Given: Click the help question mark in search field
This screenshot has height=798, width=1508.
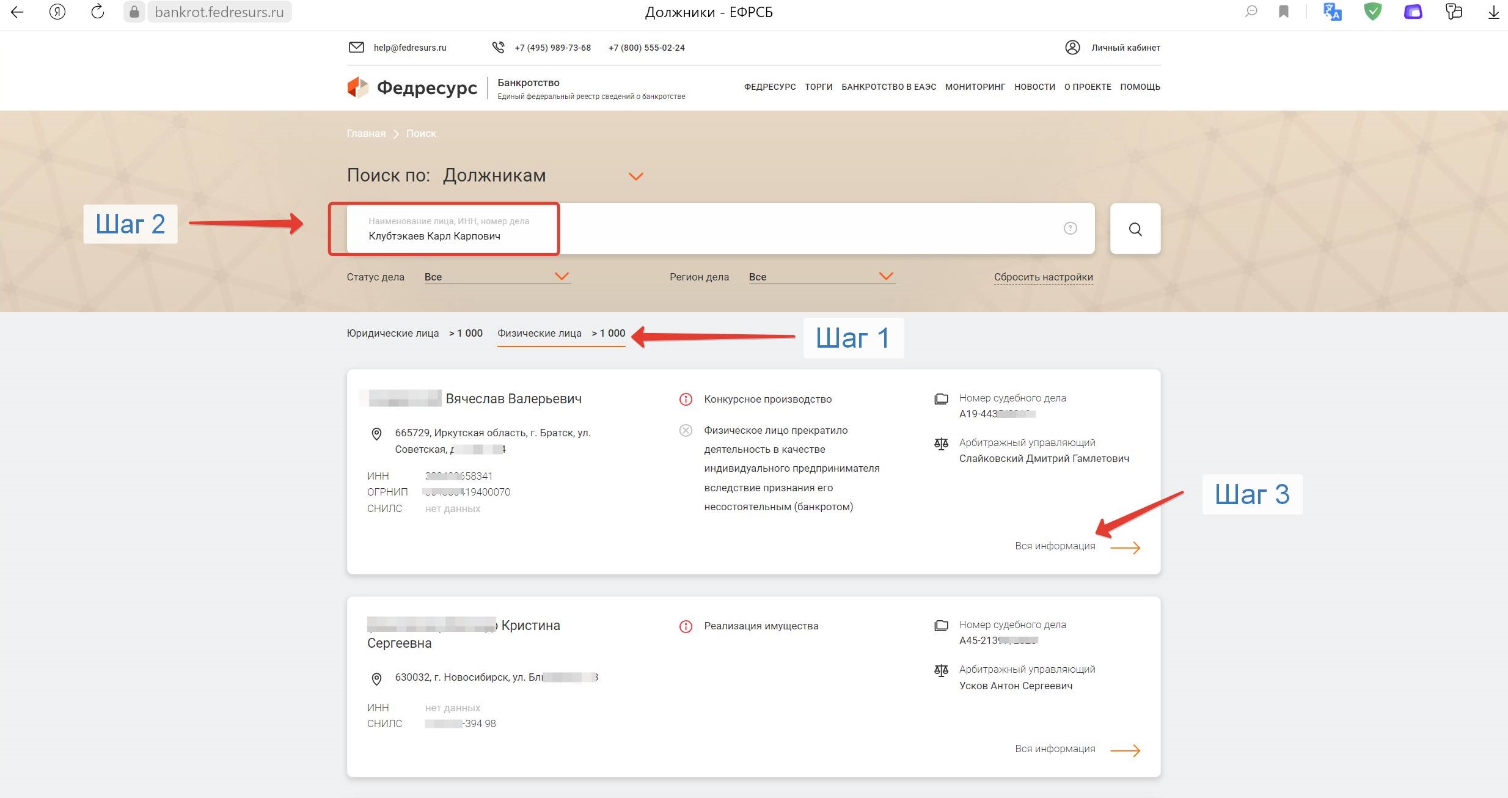Looking at the screenshot, I should click(x=1070, y=228).
